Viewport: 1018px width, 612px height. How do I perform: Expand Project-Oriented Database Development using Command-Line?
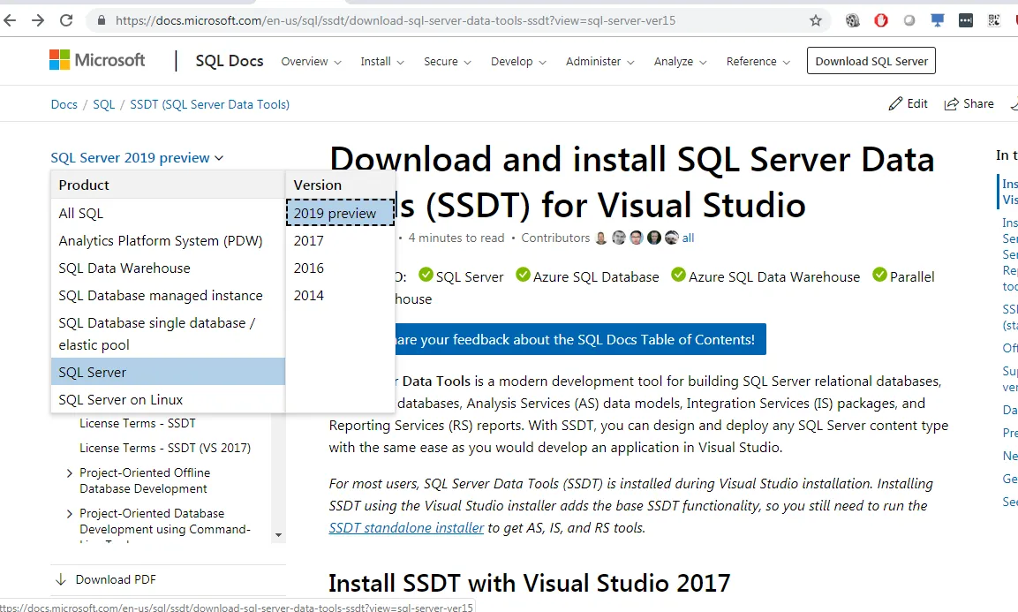coord(70,514)
